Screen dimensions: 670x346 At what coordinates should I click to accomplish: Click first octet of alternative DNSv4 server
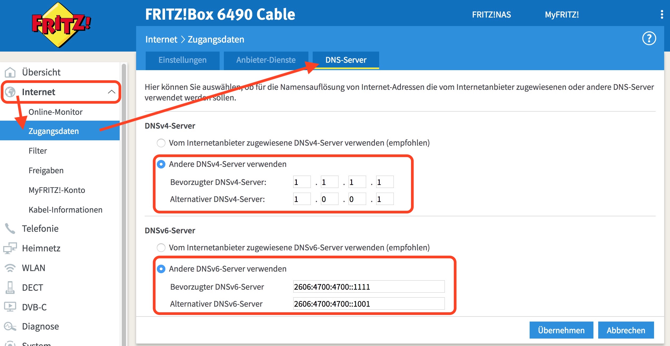click(302, 199)
